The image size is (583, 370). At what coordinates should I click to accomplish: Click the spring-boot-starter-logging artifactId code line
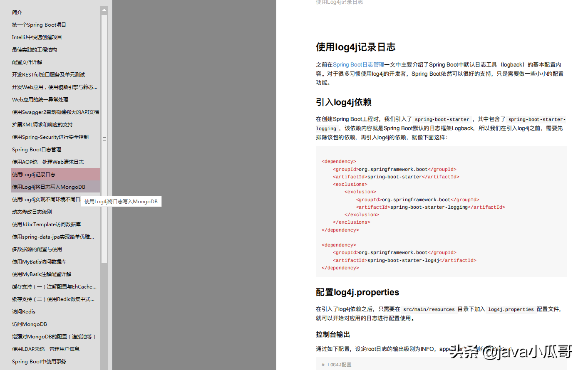click(x=430, y=207)
